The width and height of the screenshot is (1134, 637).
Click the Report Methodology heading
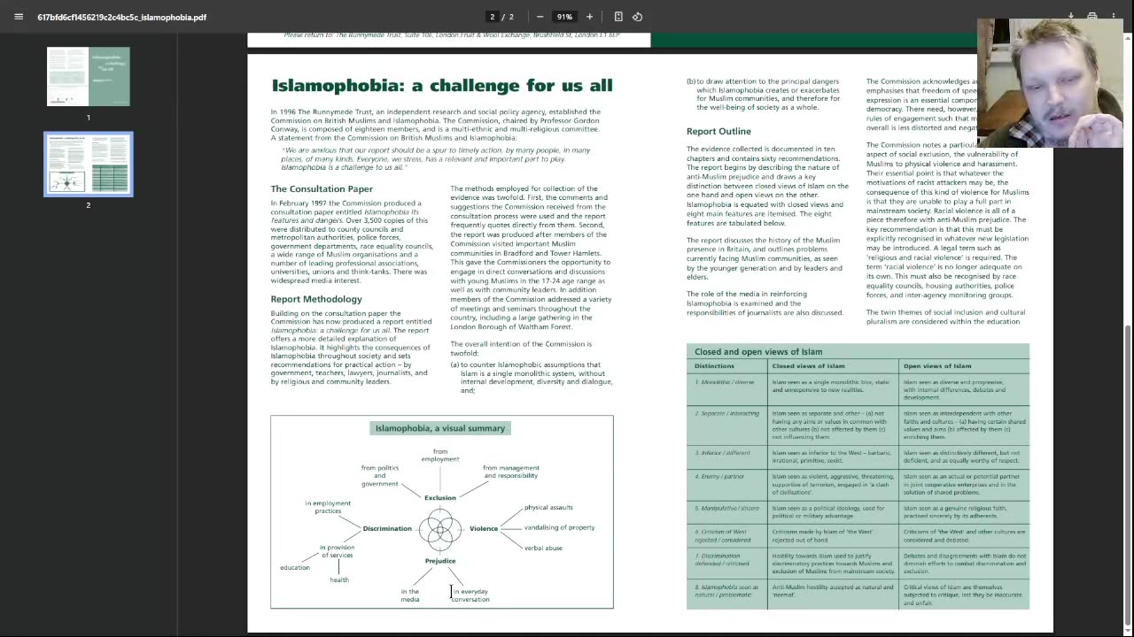316,299
